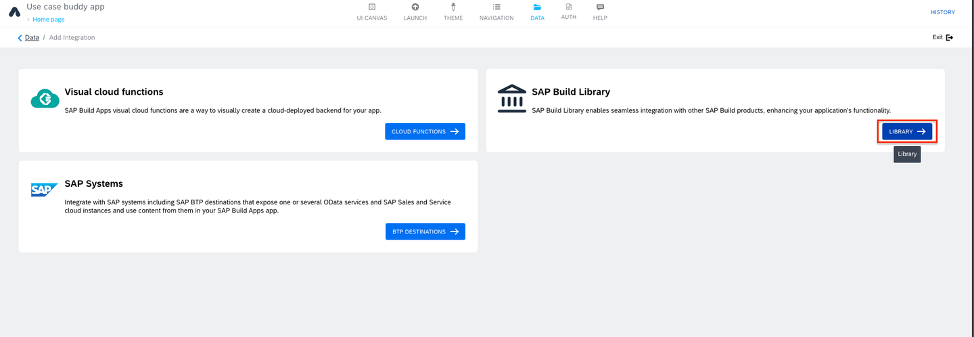974x337 pixels.
Task: Click the SAP Systems heading
Action: [93, 183]
